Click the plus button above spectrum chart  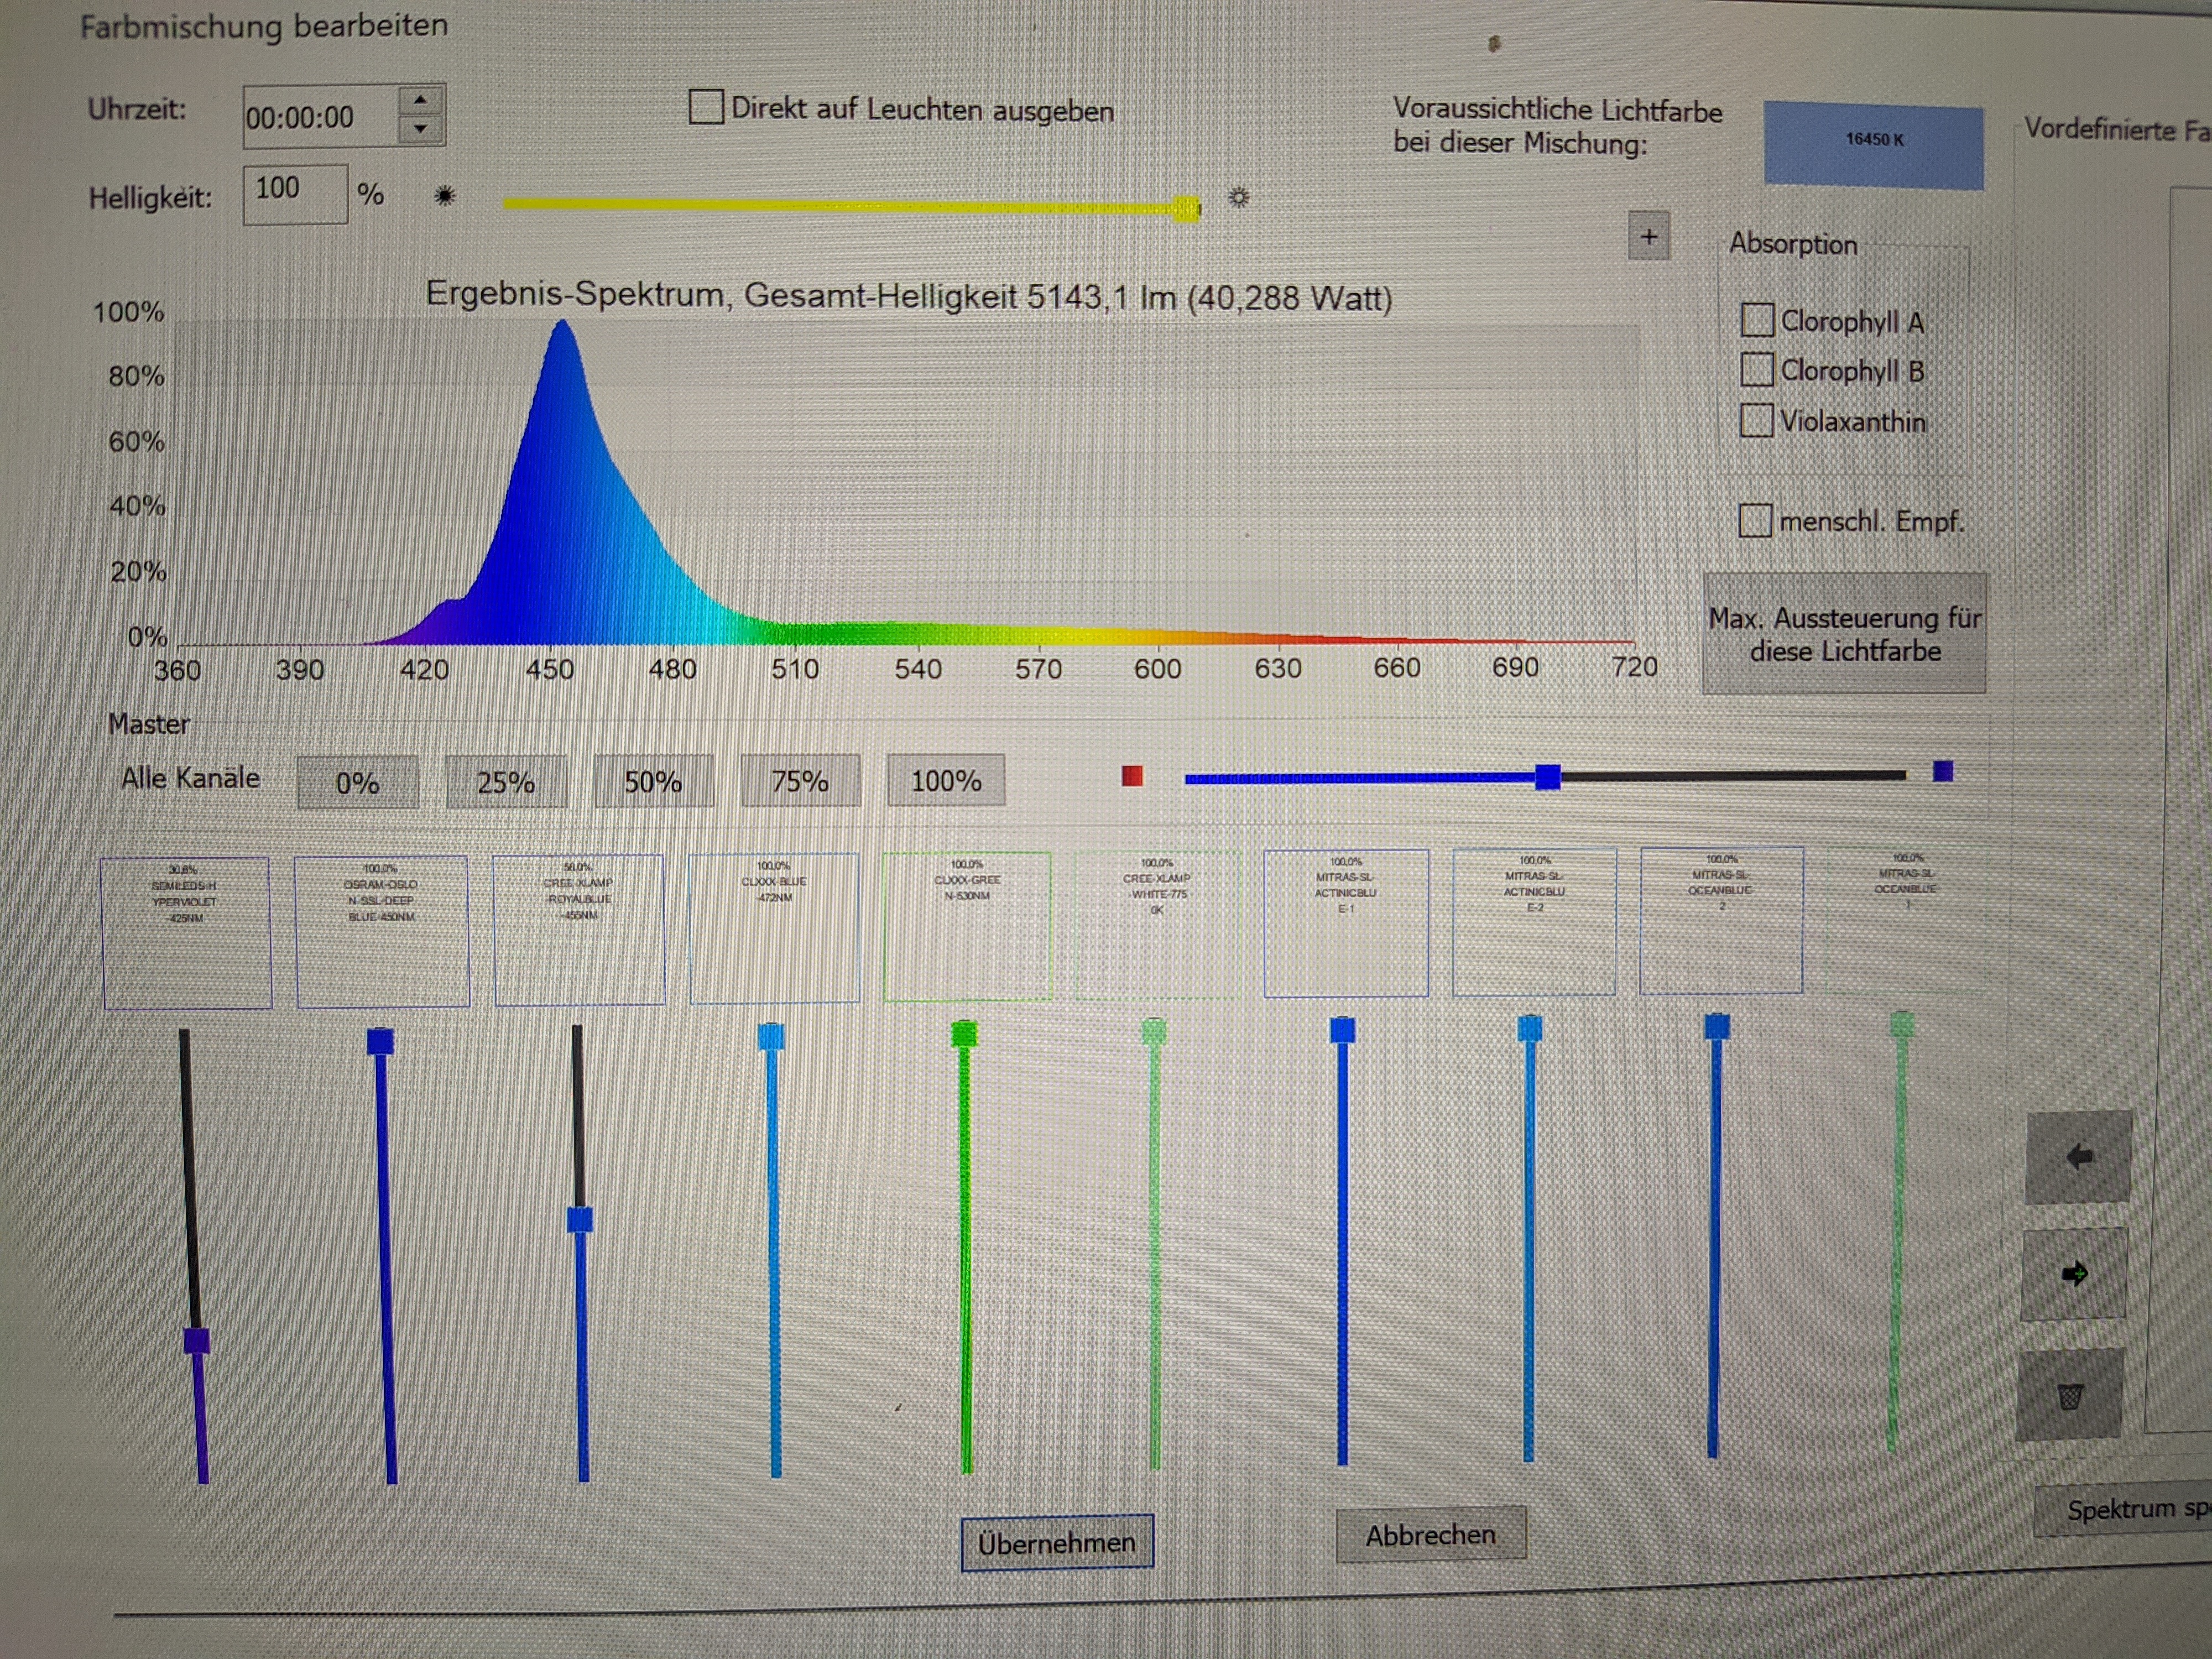pyautogui.click(x=1648, y=237)
